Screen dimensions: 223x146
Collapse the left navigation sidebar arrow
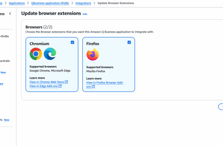[x=10, y=14]
